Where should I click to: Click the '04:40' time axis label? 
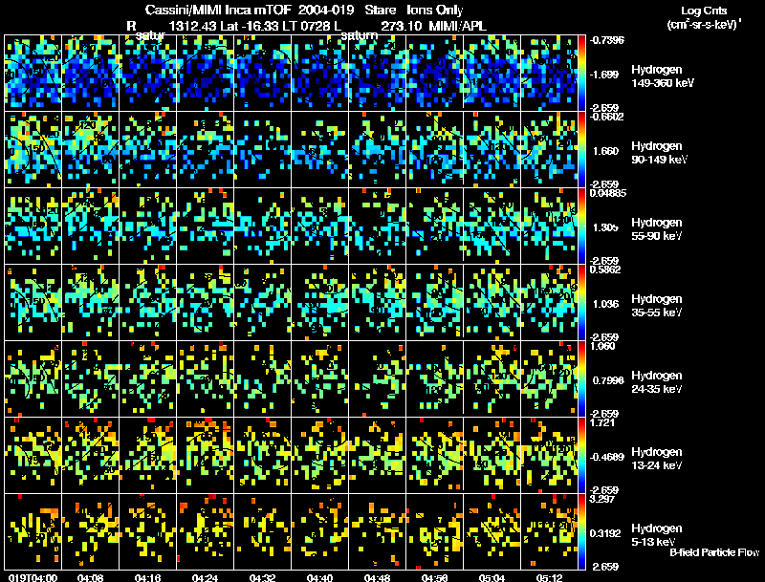click(320, 577)
